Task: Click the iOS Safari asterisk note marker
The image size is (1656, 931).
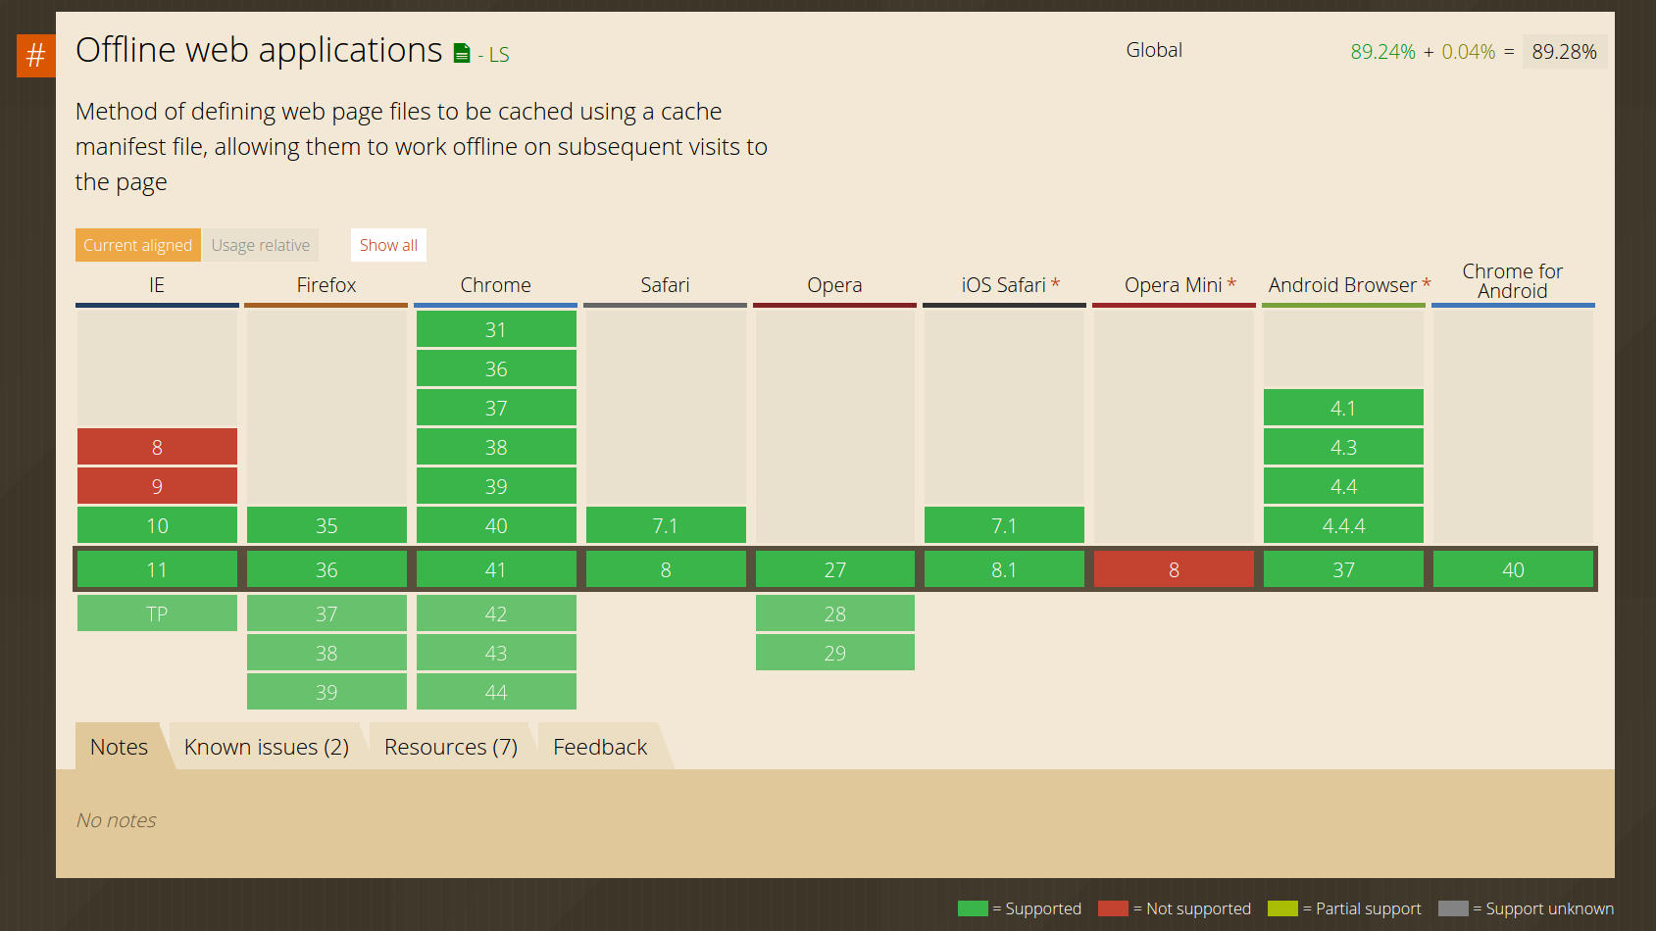Action: tap(1055, 284)
